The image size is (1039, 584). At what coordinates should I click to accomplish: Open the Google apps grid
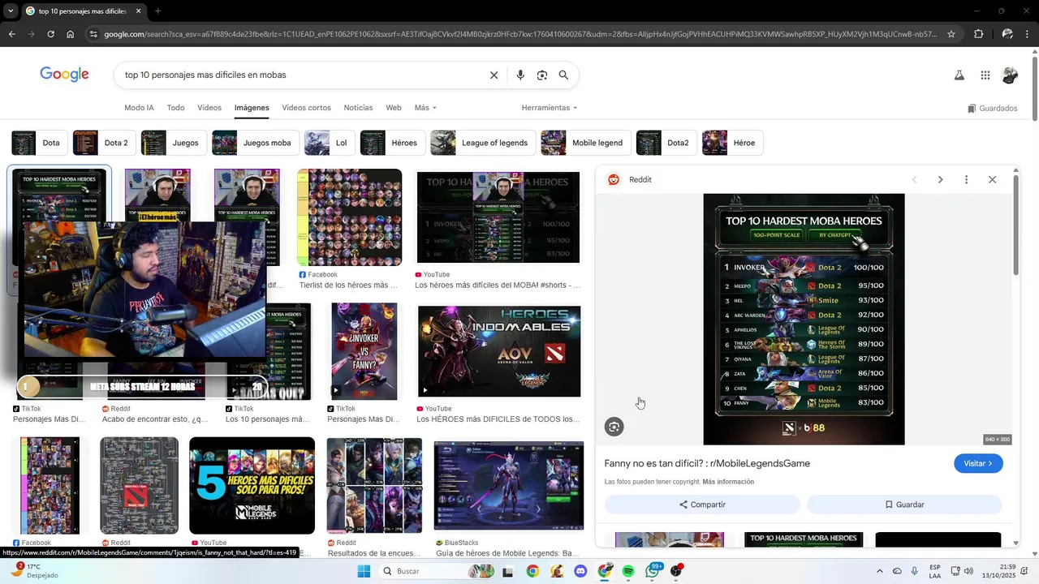click(x=985, y=75)
